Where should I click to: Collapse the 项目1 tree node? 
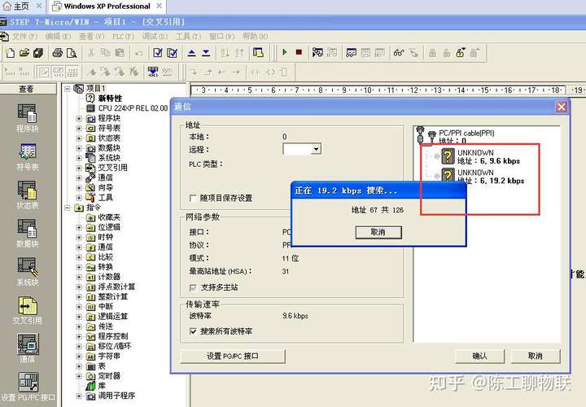(x=68, y=89)
